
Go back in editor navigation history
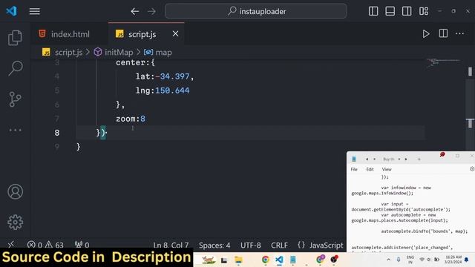[x=135, y=12]
